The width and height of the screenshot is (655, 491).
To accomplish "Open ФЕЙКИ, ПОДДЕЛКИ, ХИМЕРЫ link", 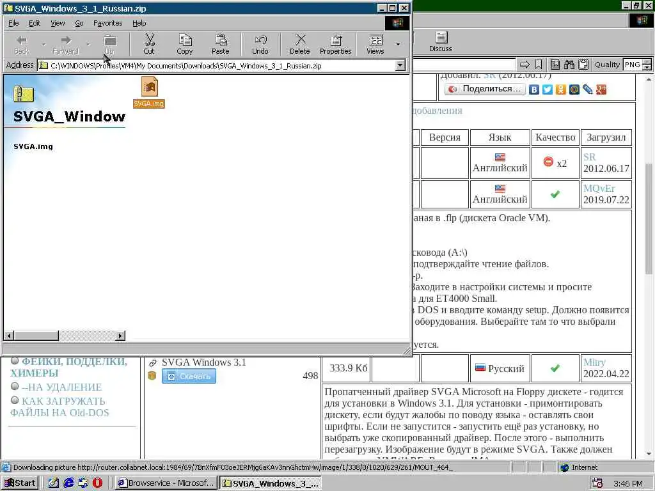I will coord(68,368).
